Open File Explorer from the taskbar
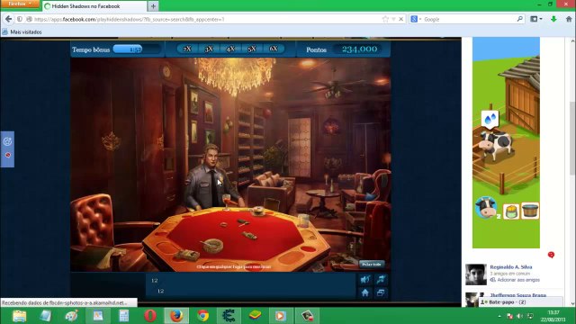This screenshot has width=576, height=324. (20, 316)
